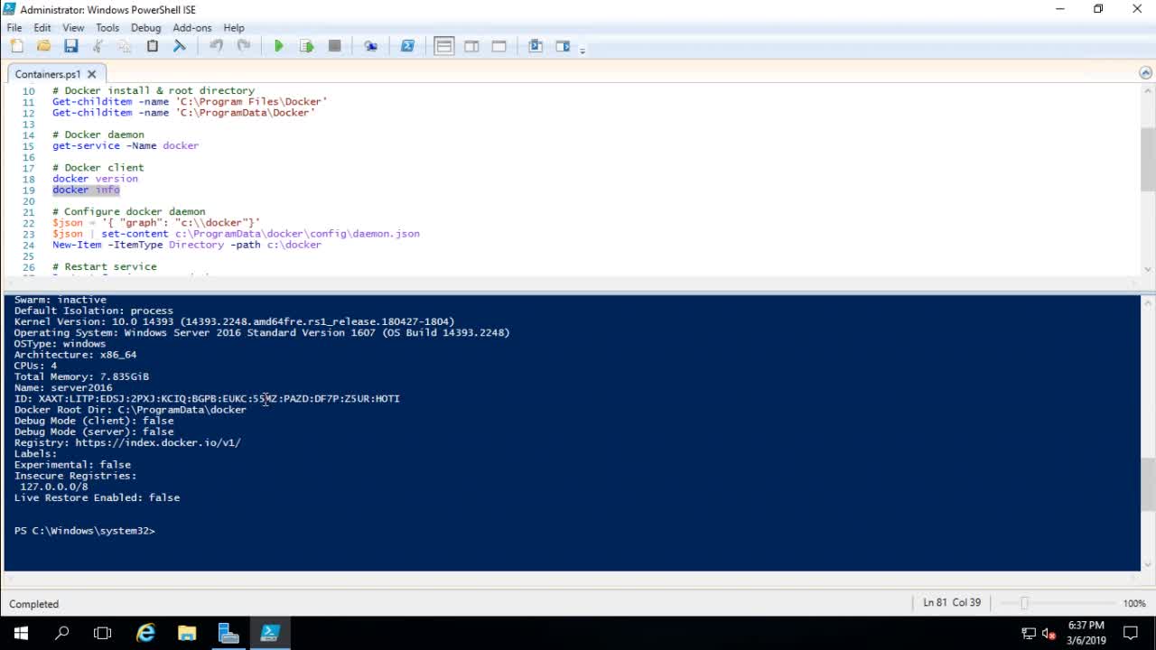Click the Show Command Add-on icon

coord(563,46)
